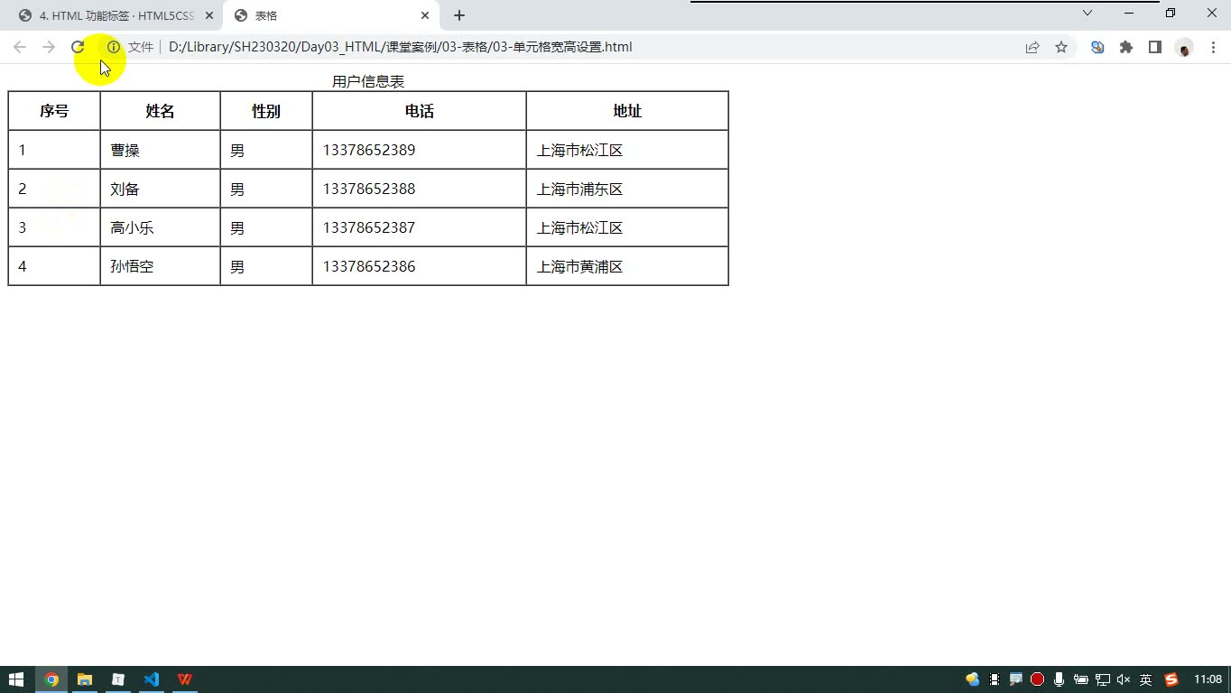Screen dimensions: 1231x693
Task: Toggle the browser side panel icon
Action: tap(1155, 47)
